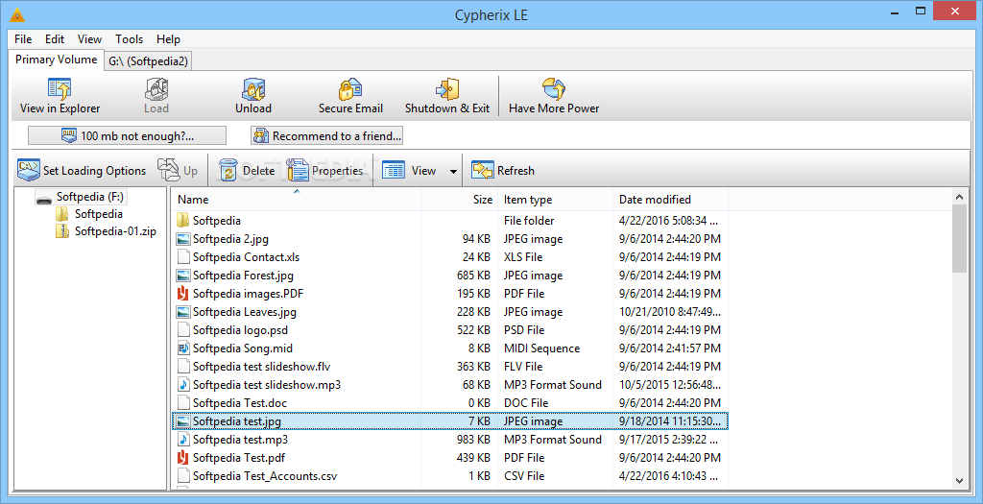Click Softpedia Forest.jpg image icon

click(183, 276)
